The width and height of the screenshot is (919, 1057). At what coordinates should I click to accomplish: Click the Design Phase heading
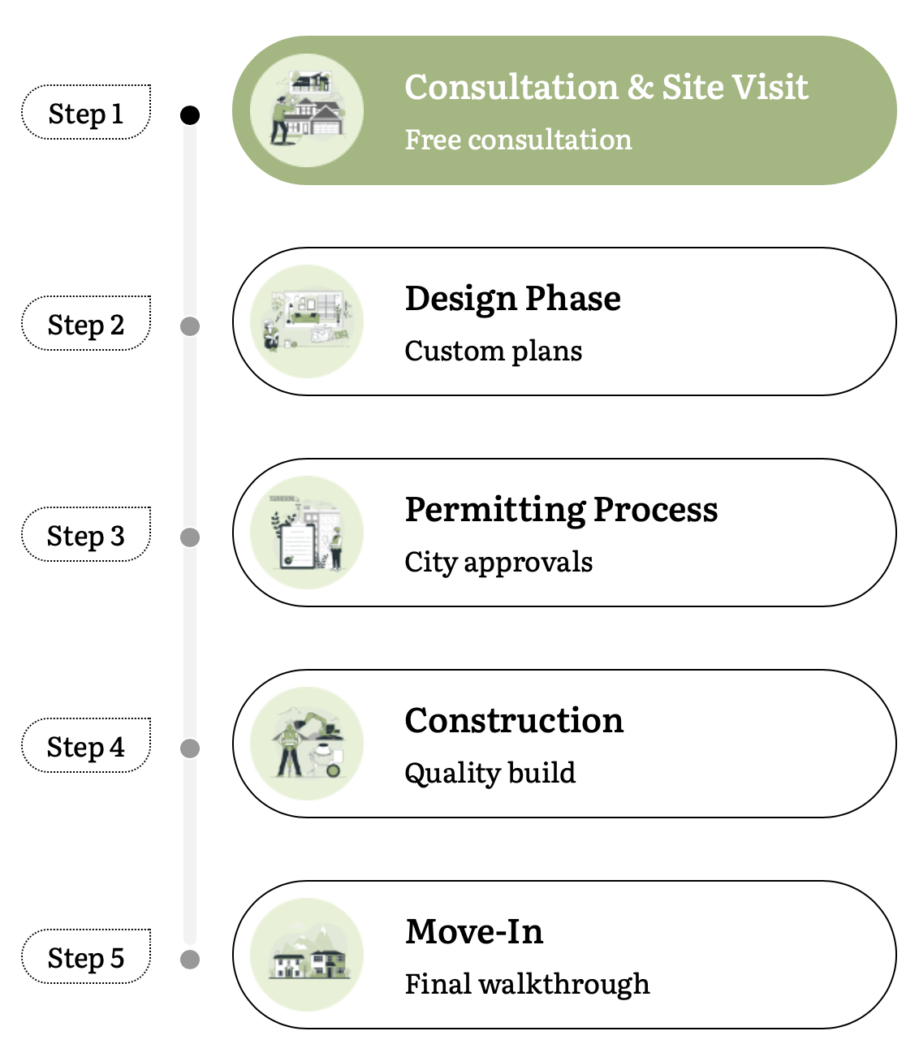pos(513,298)
